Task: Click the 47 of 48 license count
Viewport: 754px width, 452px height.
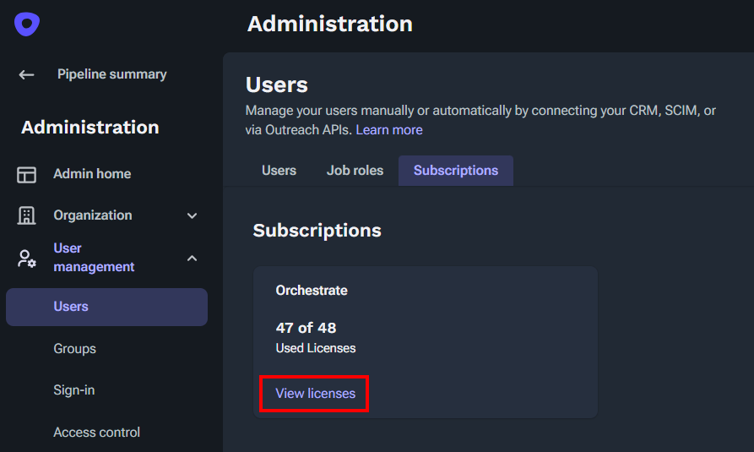Action: click(x=306, y=328)
